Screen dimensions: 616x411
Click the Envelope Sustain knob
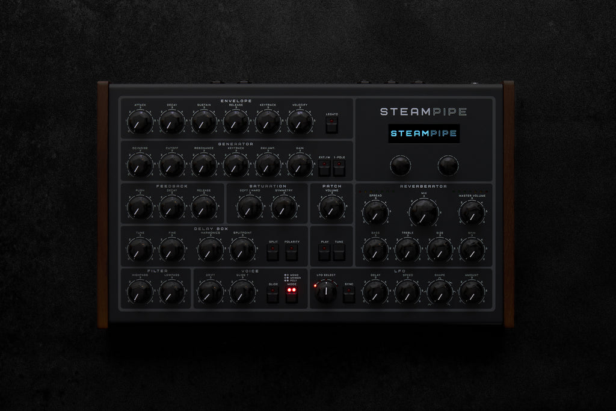[204, 122]
